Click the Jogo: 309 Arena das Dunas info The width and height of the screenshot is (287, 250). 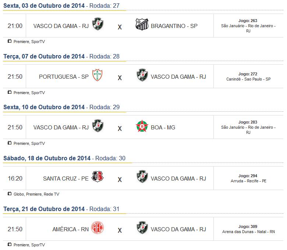pos(248,229)
